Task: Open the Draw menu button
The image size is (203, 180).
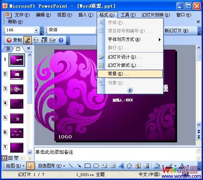Action: tap(15, 166)
